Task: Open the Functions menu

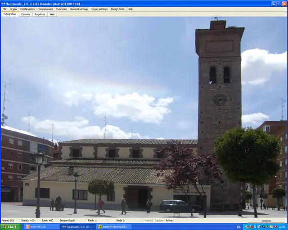Action: (x=61, y=9)
